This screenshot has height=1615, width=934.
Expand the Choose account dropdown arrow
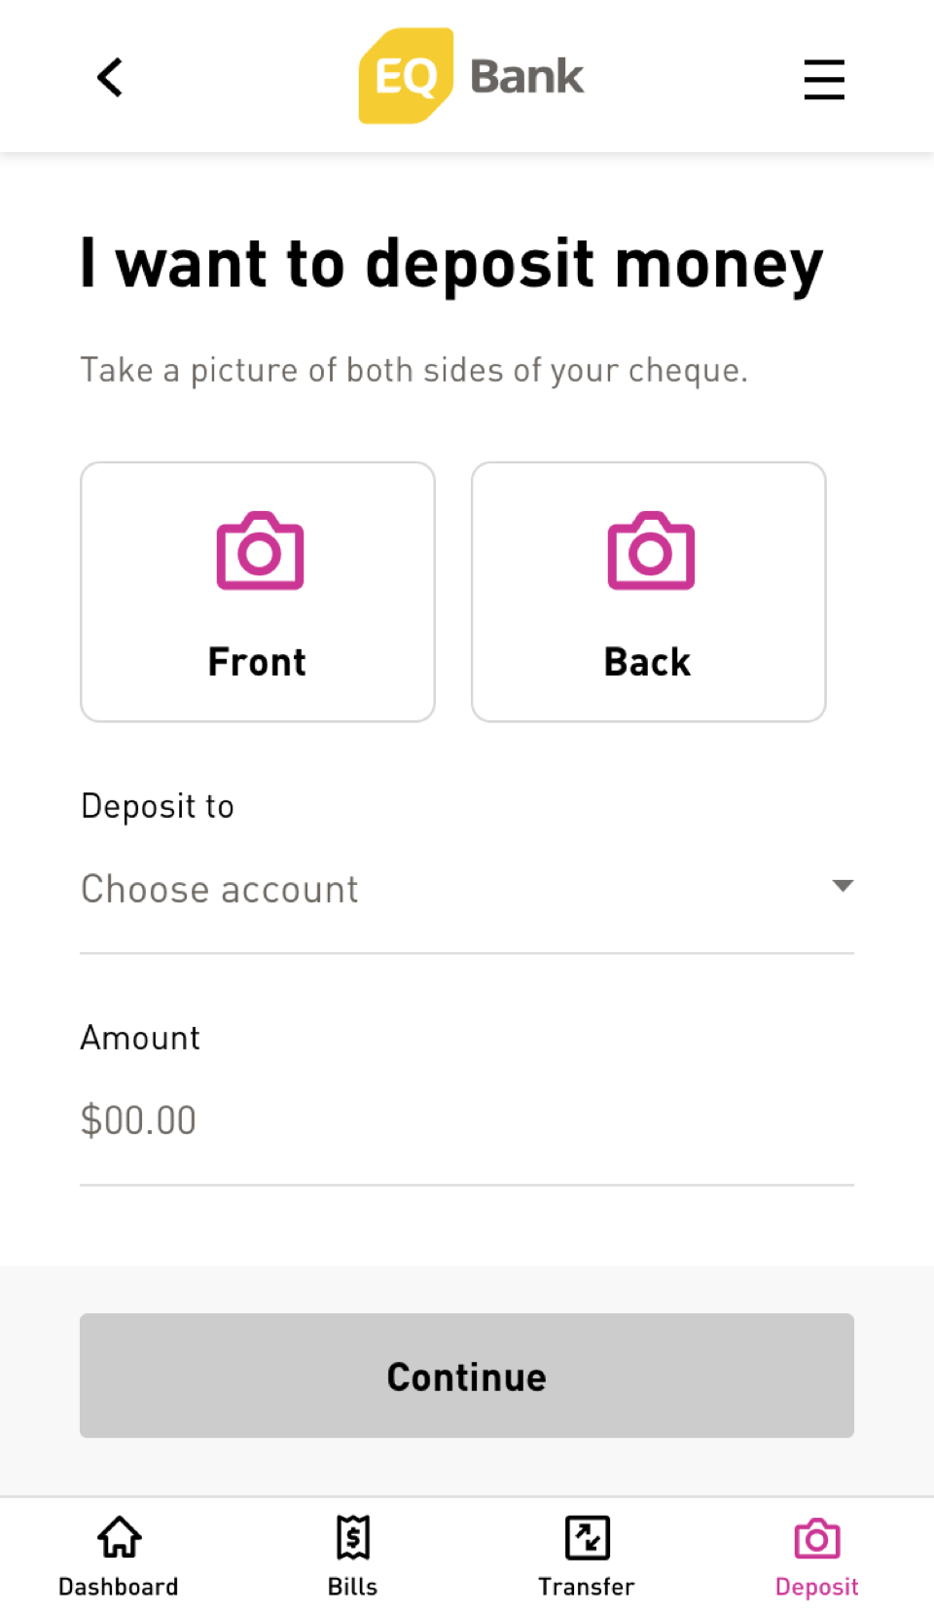click(x=843, y=886)
